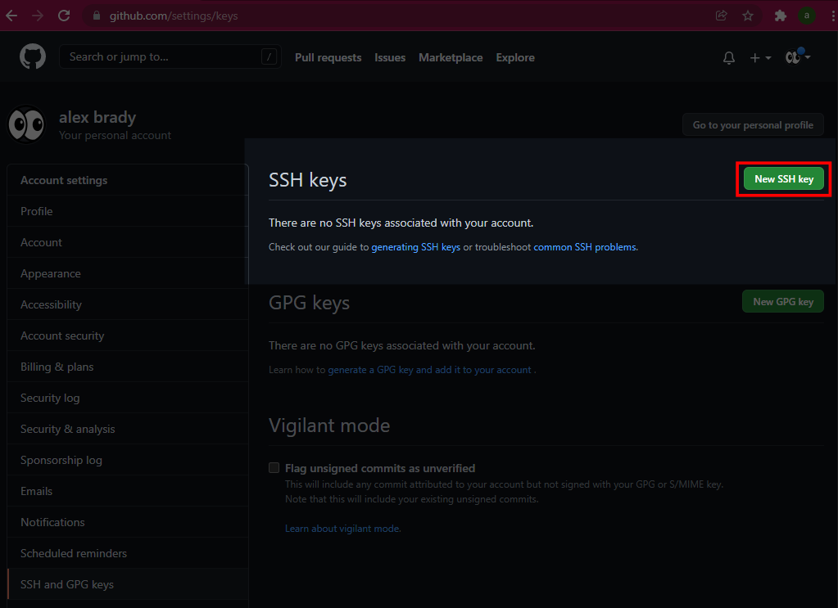Reload the page with refresh icon
The width and height of the screenshot is (838, 608).
point(64,16)
